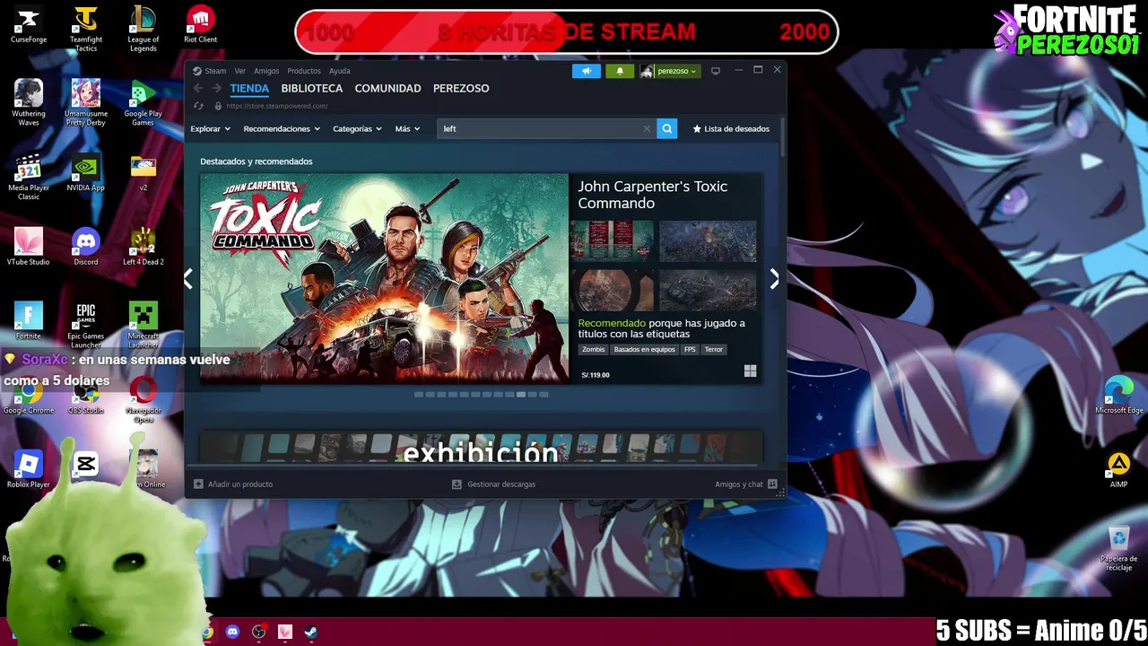Show previous featured game with left carousel arrow

tap(187, 279)
